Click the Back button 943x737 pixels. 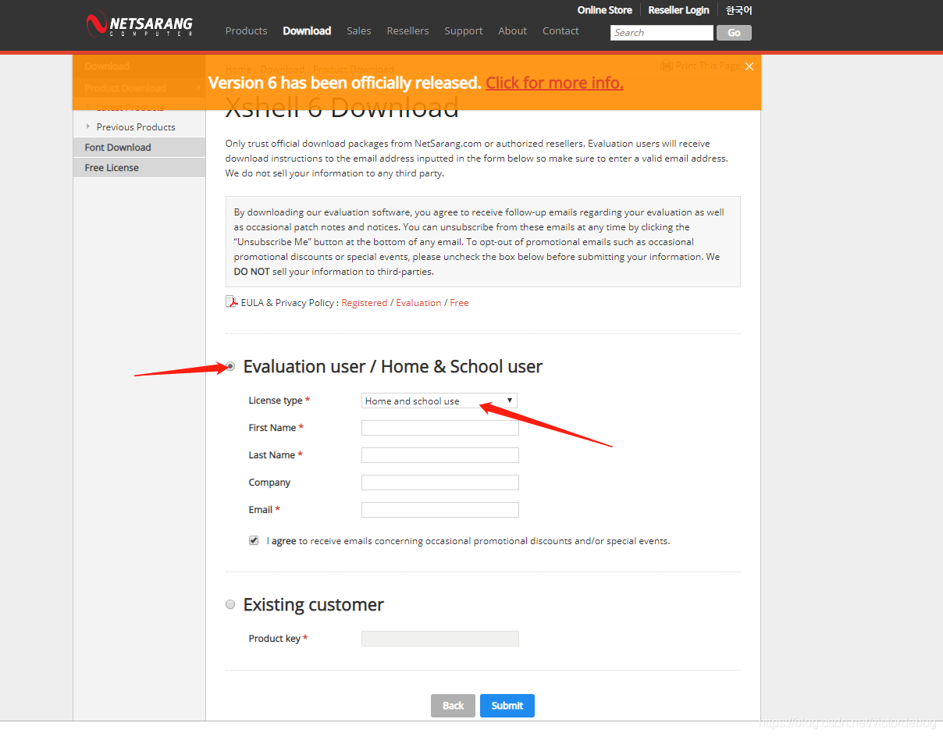[453, 706]
